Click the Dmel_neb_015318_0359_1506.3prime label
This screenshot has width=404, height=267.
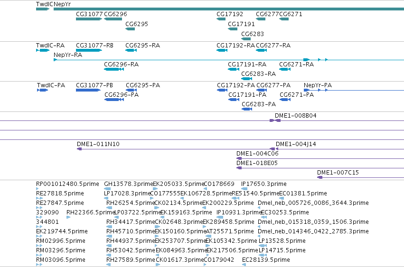(313, 222)
